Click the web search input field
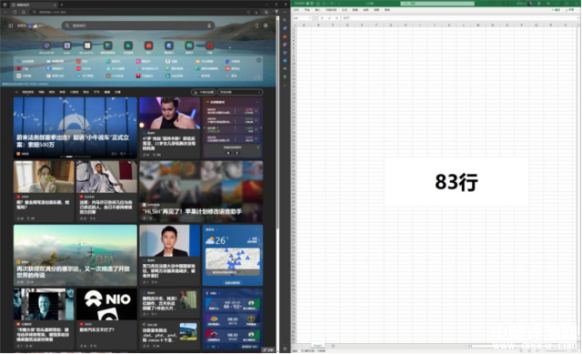The image size is (582, 354). pos(137,25)
